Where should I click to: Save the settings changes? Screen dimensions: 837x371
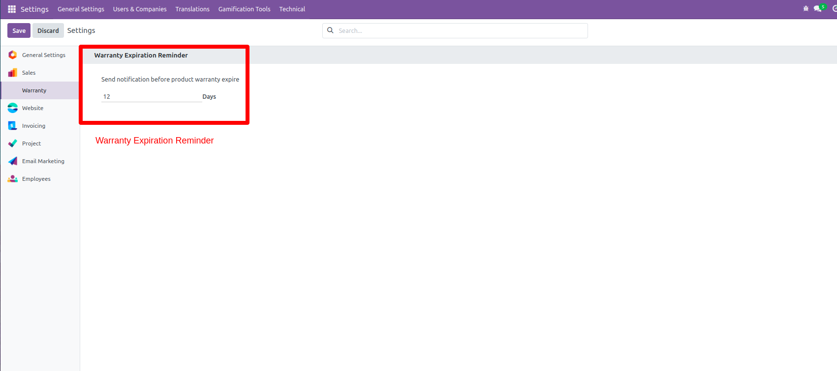(19, 30)
